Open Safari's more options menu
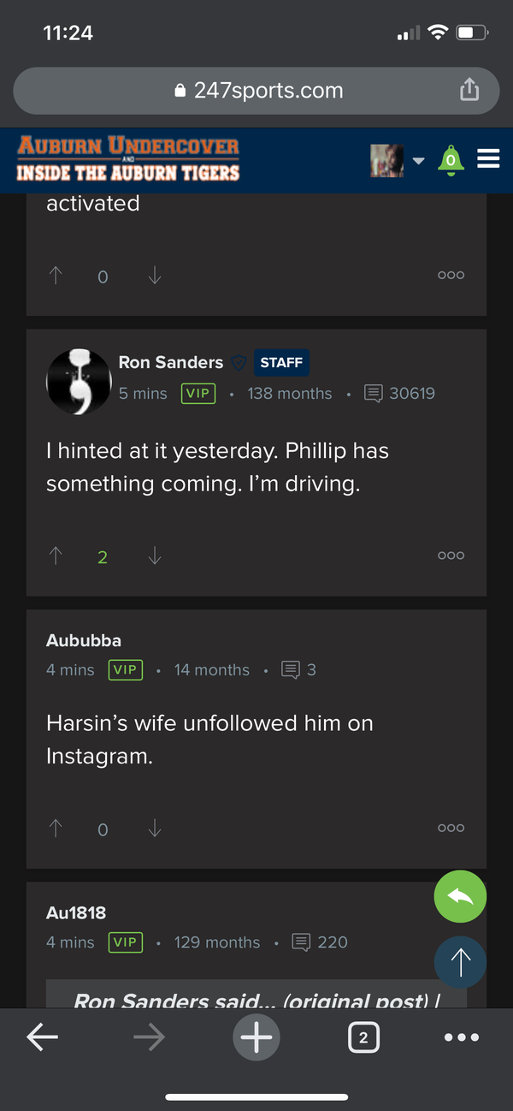This screenshot has width=513, height=1111. pyautogui.click(x=462, y=1037)
